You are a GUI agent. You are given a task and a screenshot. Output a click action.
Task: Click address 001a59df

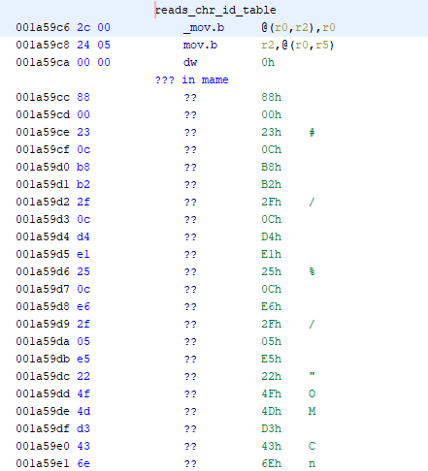pyautogui.click(x=43, y=429)
